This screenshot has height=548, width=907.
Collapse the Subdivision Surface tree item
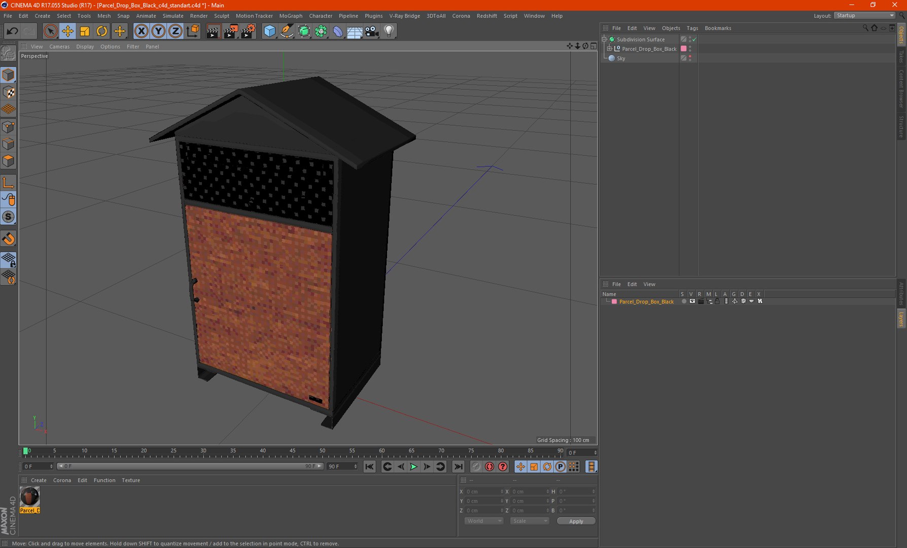(x=604, y=39)
